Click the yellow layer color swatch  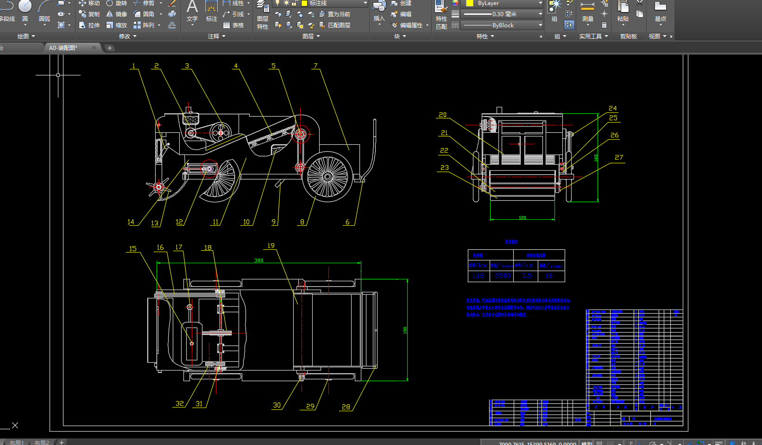(x=304, y=3)
